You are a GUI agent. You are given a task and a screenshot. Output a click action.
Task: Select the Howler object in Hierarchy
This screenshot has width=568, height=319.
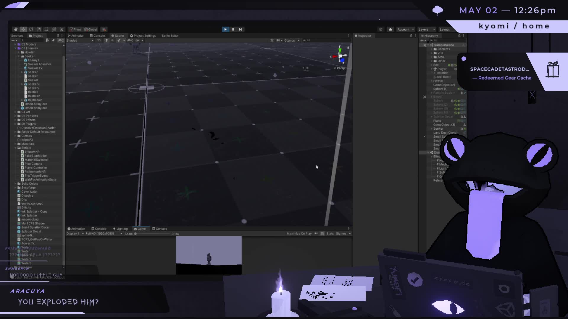pos(438,81)
